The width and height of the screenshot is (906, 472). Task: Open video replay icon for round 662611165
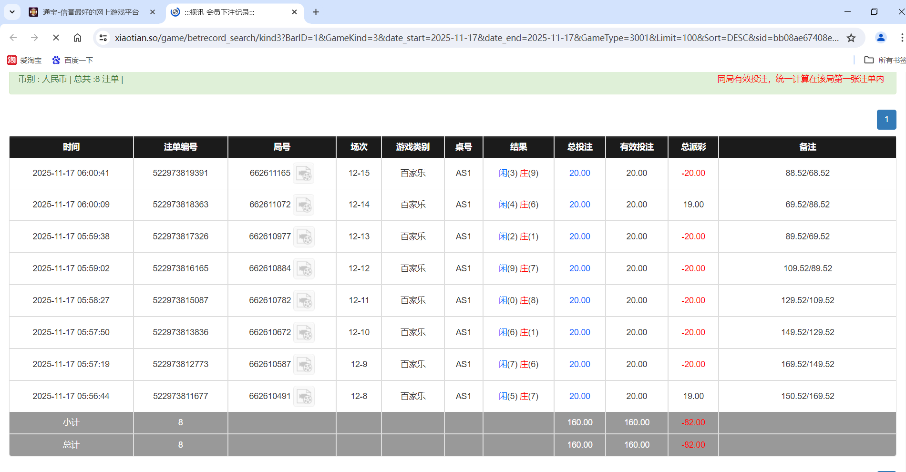pos(303,174)
